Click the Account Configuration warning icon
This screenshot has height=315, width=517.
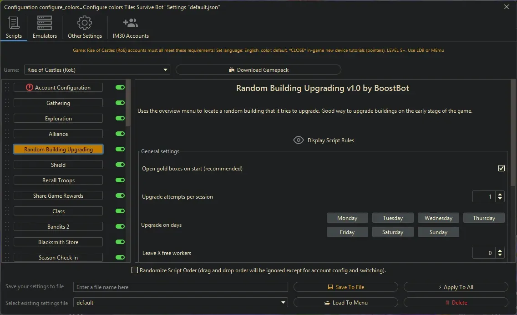coord(29,87)
